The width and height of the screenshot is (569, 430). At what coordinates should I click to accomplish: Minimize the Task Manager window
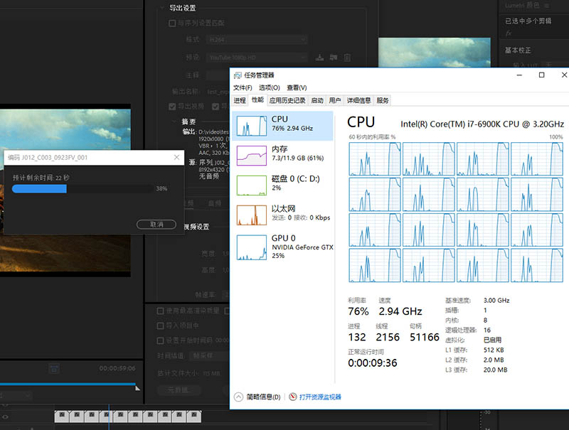(x=519, y=75)
